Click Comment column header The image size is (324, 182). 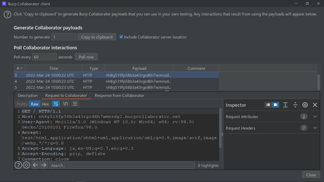(196, 68)
